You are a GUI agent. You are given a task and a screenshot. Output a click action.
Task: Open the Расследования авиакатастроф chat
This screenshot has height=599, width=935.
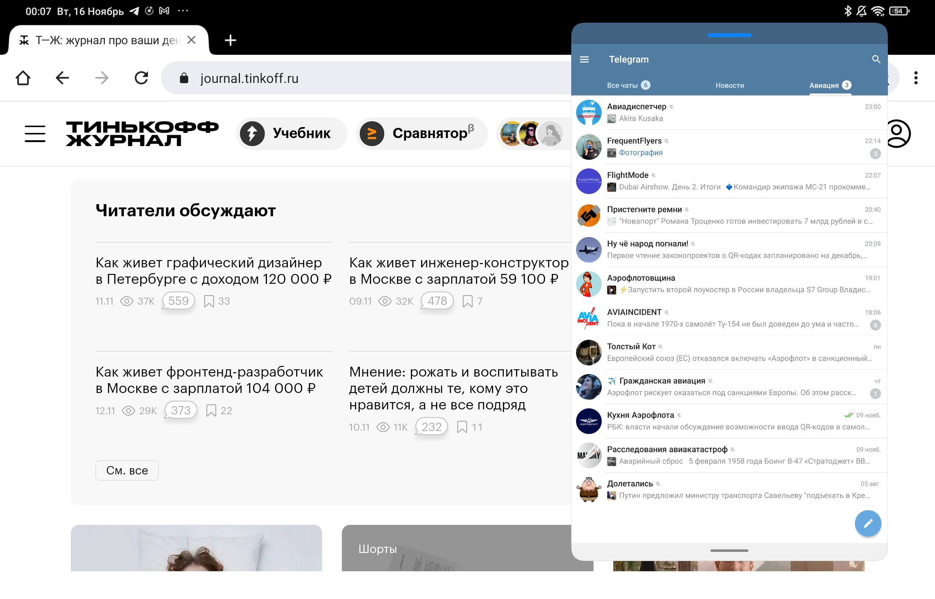click(x=729, y=455)
